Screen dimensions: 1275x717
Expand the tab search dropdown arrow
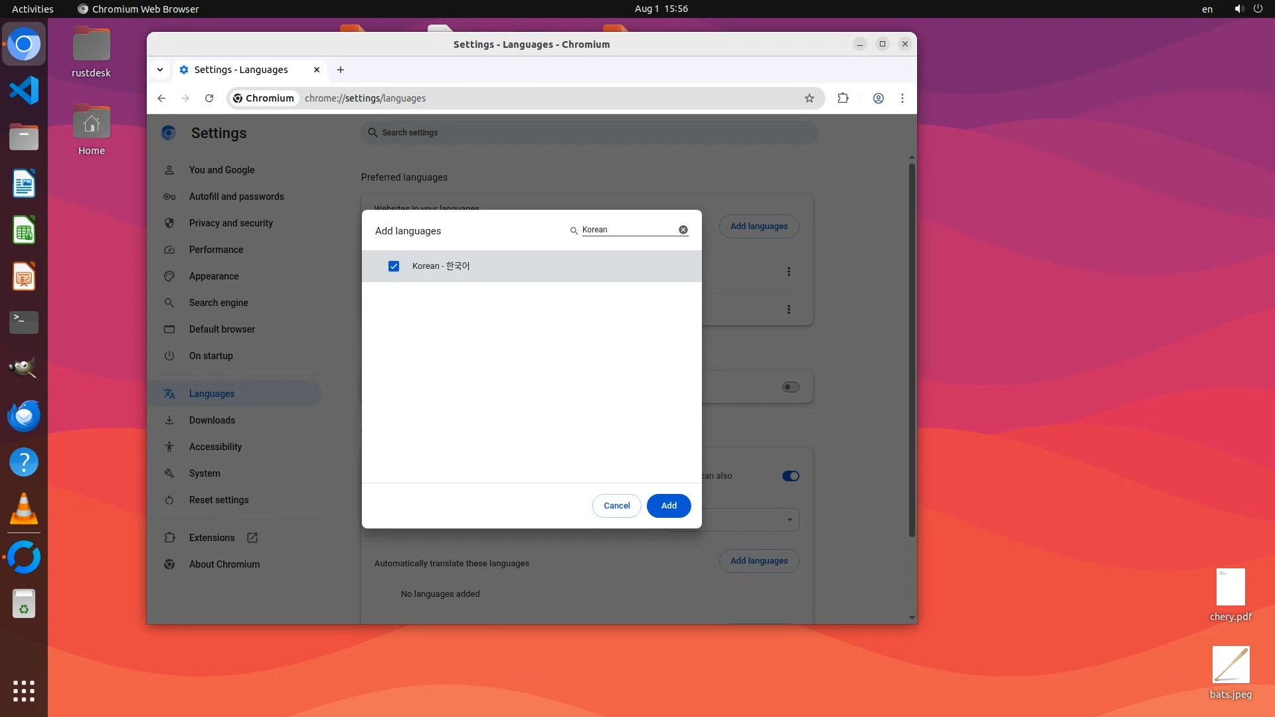pyautogui.click(x=160, y=70)
